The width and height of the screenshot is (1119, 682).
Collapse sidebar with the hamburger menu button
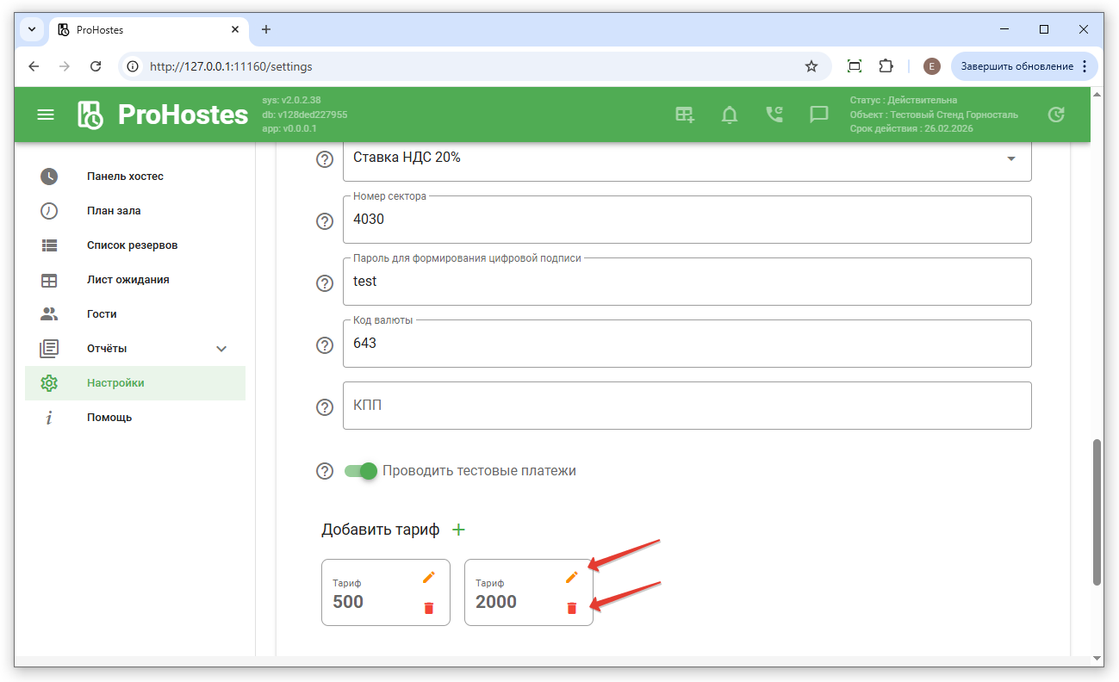46,115
